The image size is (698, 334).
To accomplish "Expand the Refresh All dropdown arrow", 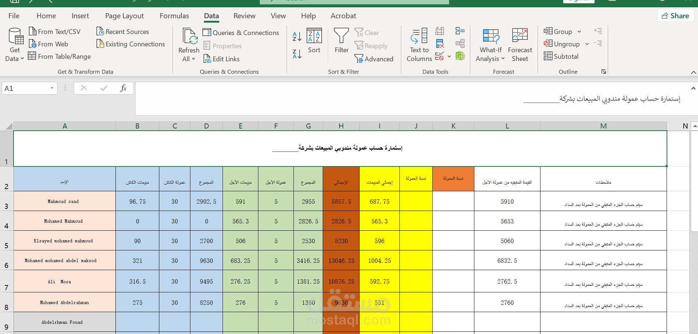I will coord(194,59).
